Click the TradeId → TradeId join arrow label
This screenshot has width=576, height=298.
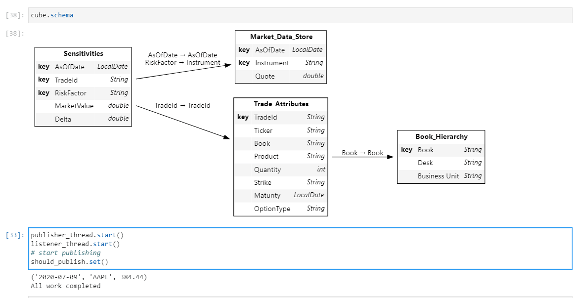pyautogui.click(x=182, y=105)
